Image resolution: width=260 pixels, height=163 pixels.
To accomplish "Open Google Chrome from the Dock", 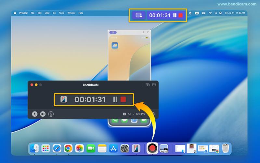I will (x=68, y=148).
